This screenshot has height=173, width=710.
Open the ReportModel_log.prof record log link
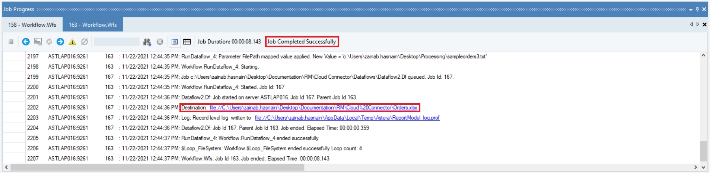[x=347, y=118]
